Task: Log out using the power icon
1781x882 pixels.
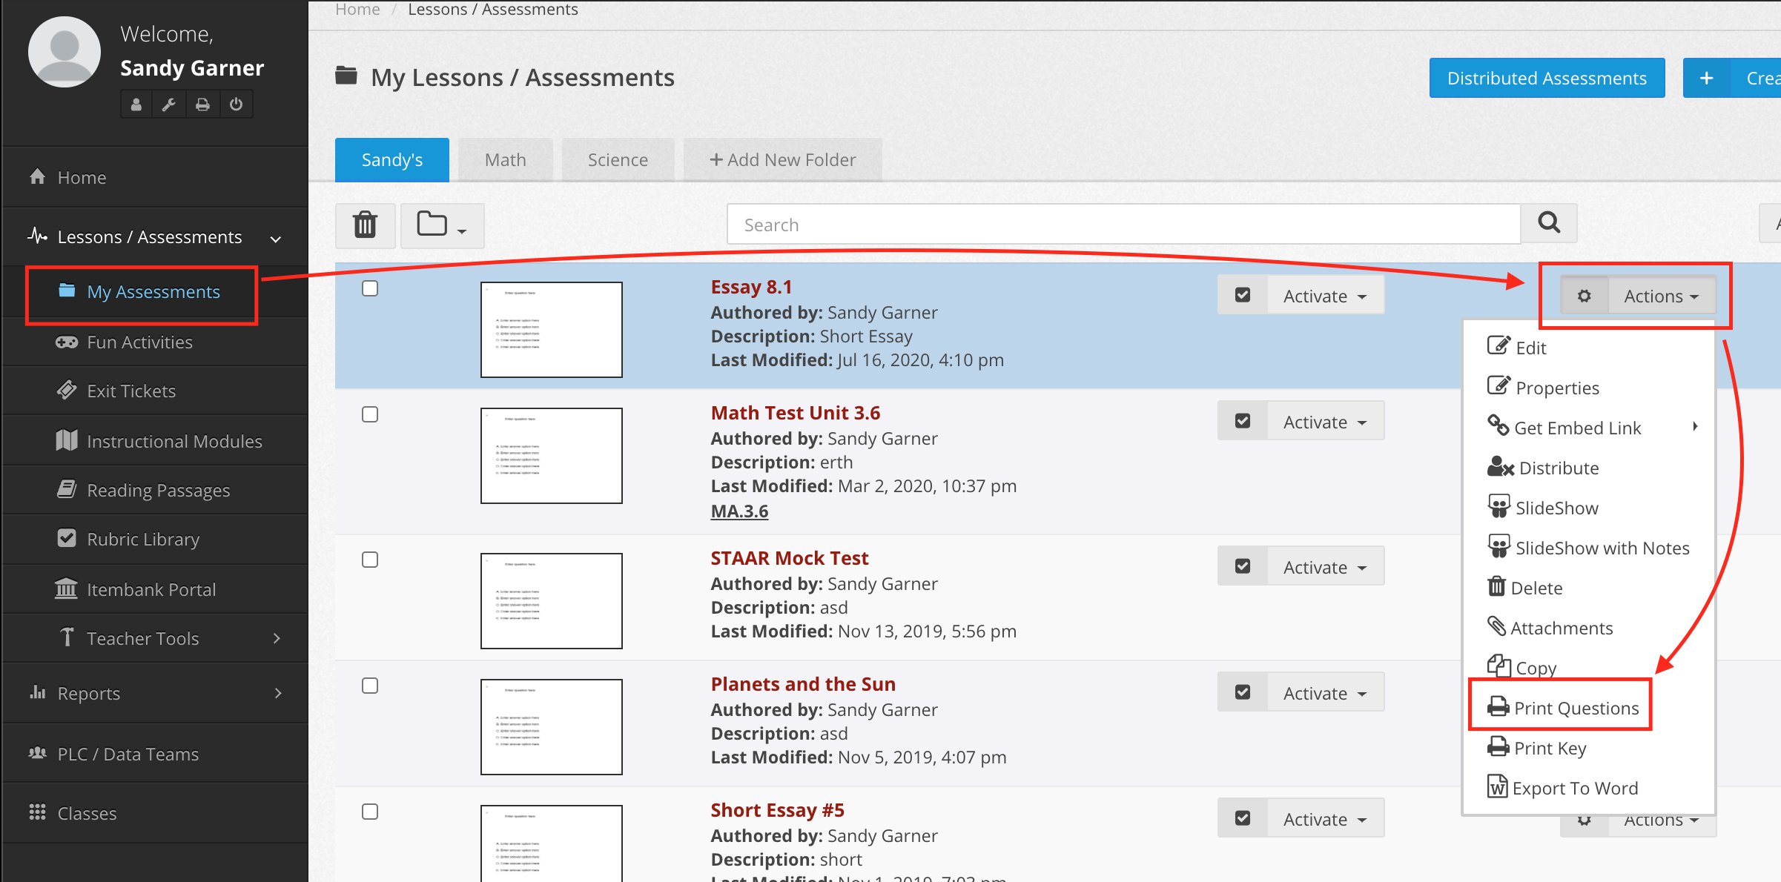Action: tap(237, 104)
